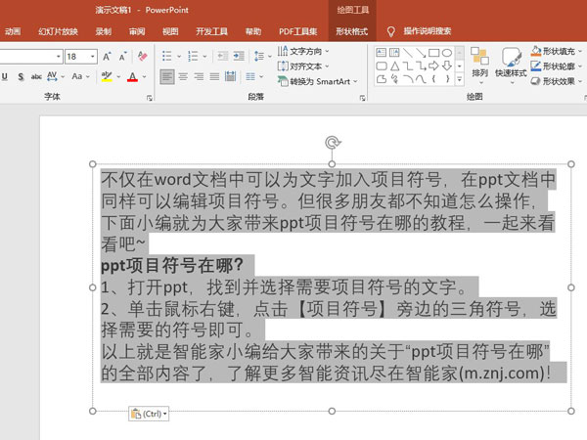
Task: Switch to the 审阅 ribbon tab
Action: coord(137,31)
